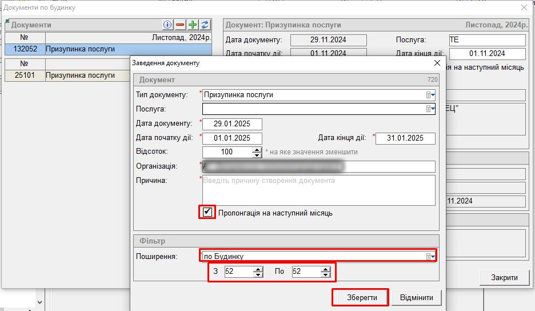The image size is (535, 311).
Task: Increase the Відсоток value with up arrow
Action: click(x=257, y=149)
